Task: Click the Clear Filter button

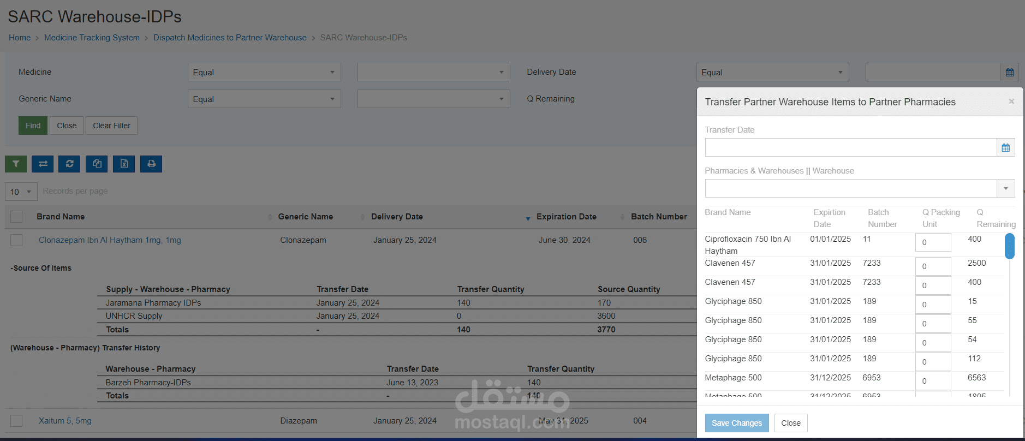Action: point(111,126)
